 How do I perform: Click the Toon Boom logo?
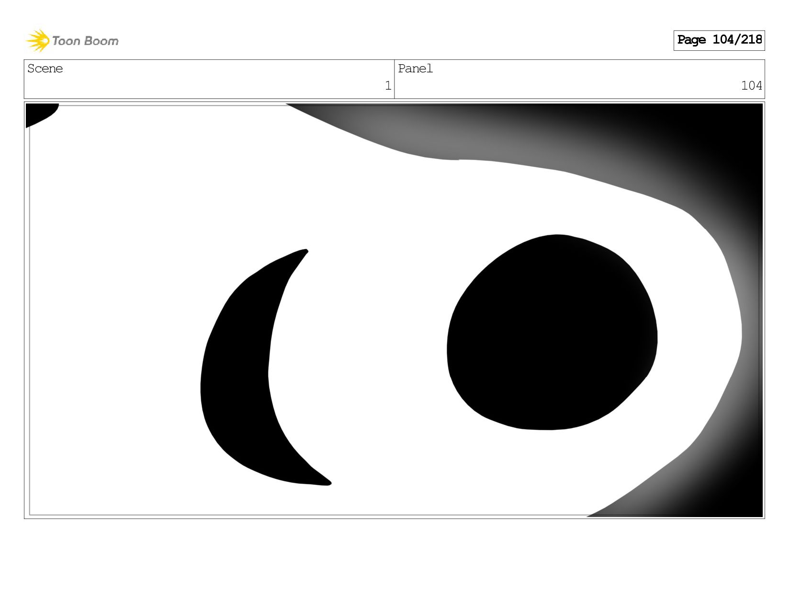72,41
